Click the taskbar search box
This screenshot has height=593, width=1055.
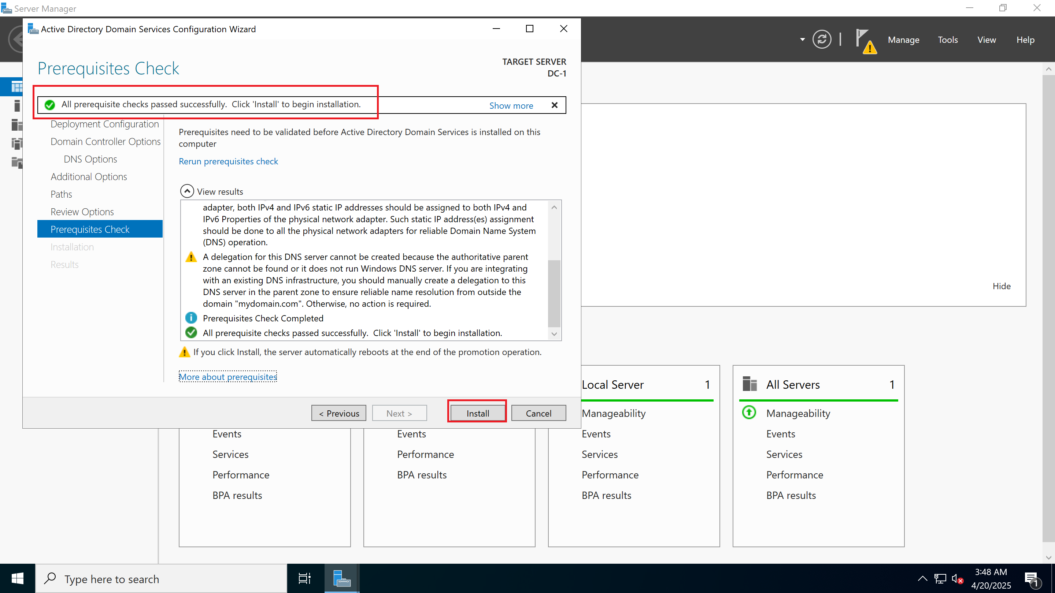point(161,578)
